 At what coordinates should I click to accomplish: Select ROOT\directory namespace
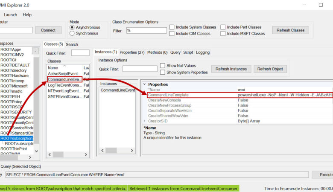[13, 70]
